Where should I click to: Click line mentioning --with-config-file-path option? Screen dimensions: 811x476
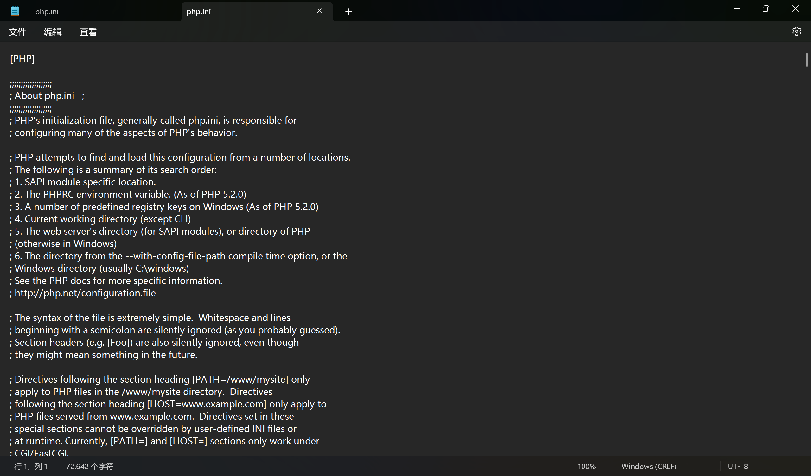(x=179, y=256)
